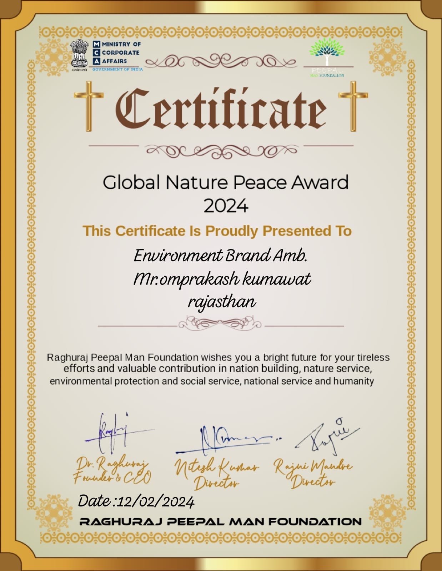Click the 'Raghuraj Peepal Man Foundation wishes' sentence
The image size is (442, 571).
point(218,357)
